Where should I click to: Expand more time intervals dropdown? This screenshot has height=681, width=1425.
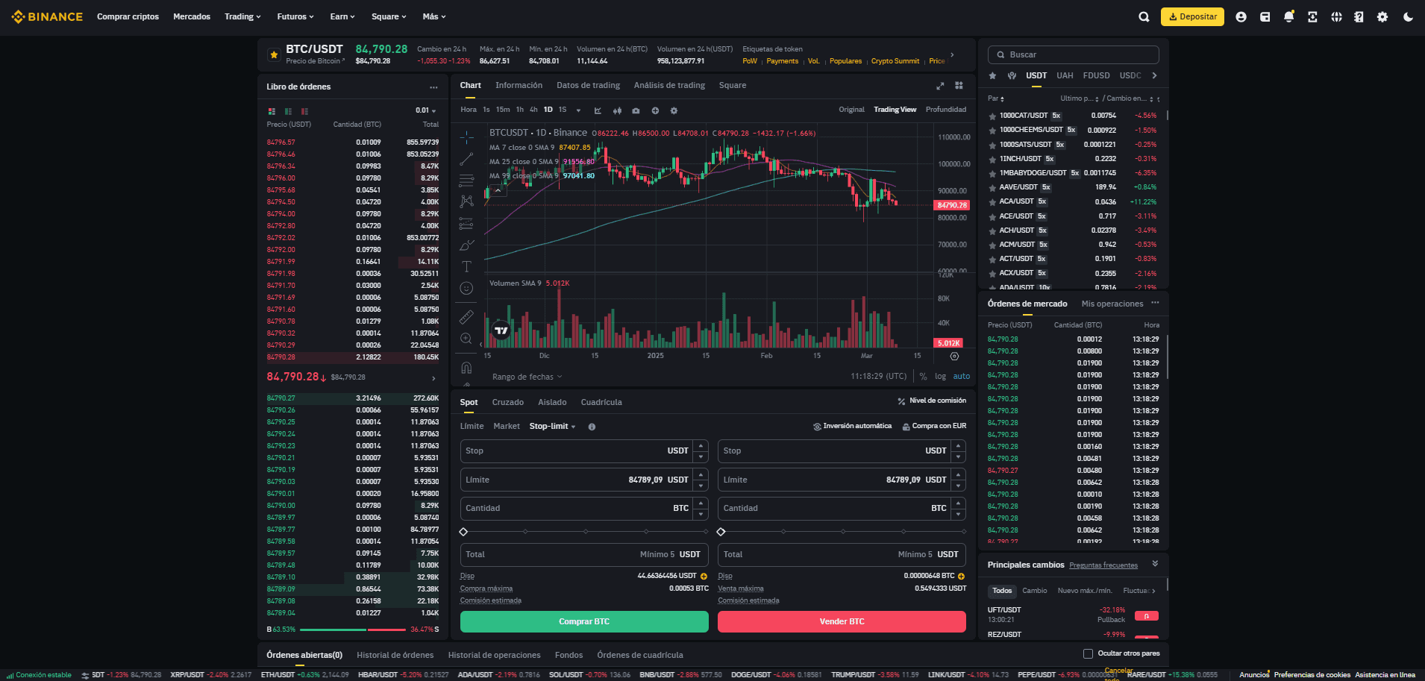(x=578, y=110)
